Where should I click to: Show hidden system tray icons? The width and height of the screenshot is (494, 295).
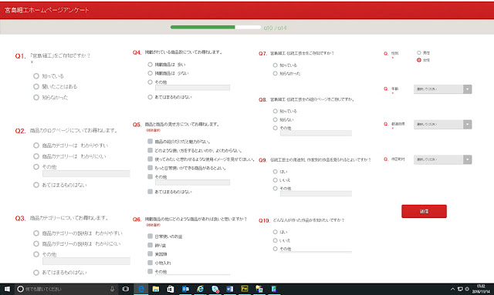[453, 289]
